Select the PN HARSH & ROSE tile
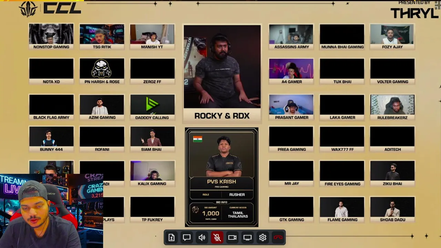The height and width of the screenshot is (248, 441). [x=102, y=71]
